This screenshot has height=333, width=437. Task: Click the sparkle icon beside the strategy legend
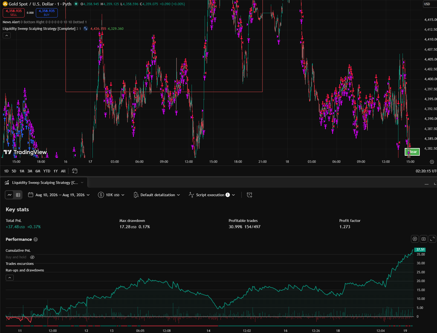coord(86,28)
